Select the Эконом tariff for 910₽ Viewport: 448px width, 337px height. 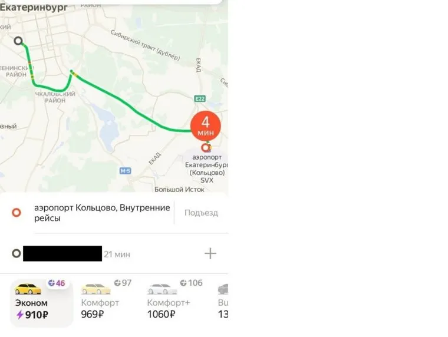[42, 303]
